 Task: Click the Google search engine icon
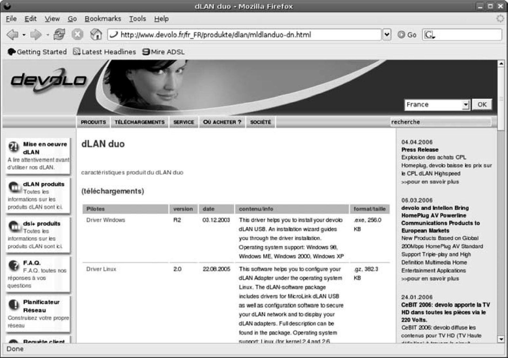click(429, 35)
